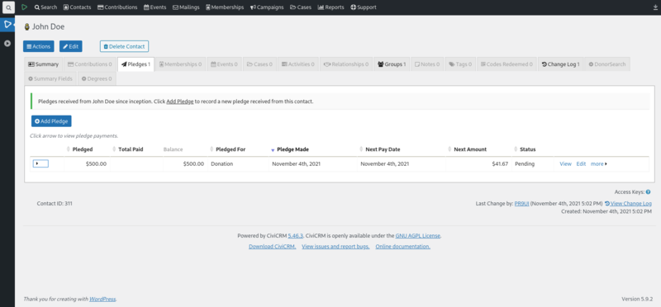The height and width of the screenshot is (307, 661).
Task: Switch to the Summary tab
Action: click(44, 64)
